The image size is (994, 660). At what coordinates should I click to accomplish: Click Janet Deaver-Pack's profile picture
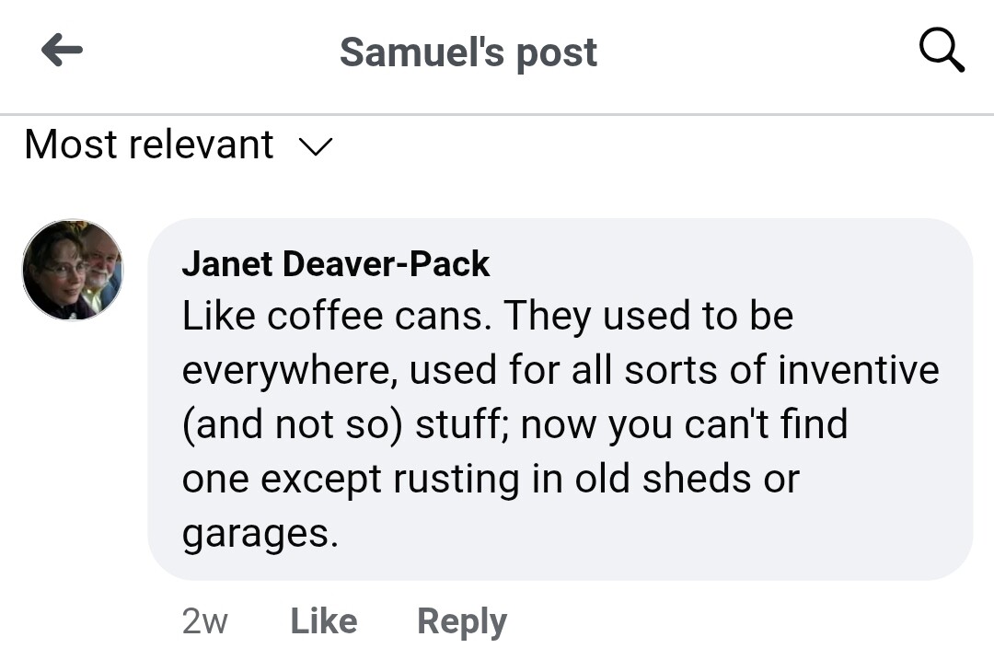[x=73, y=270]
